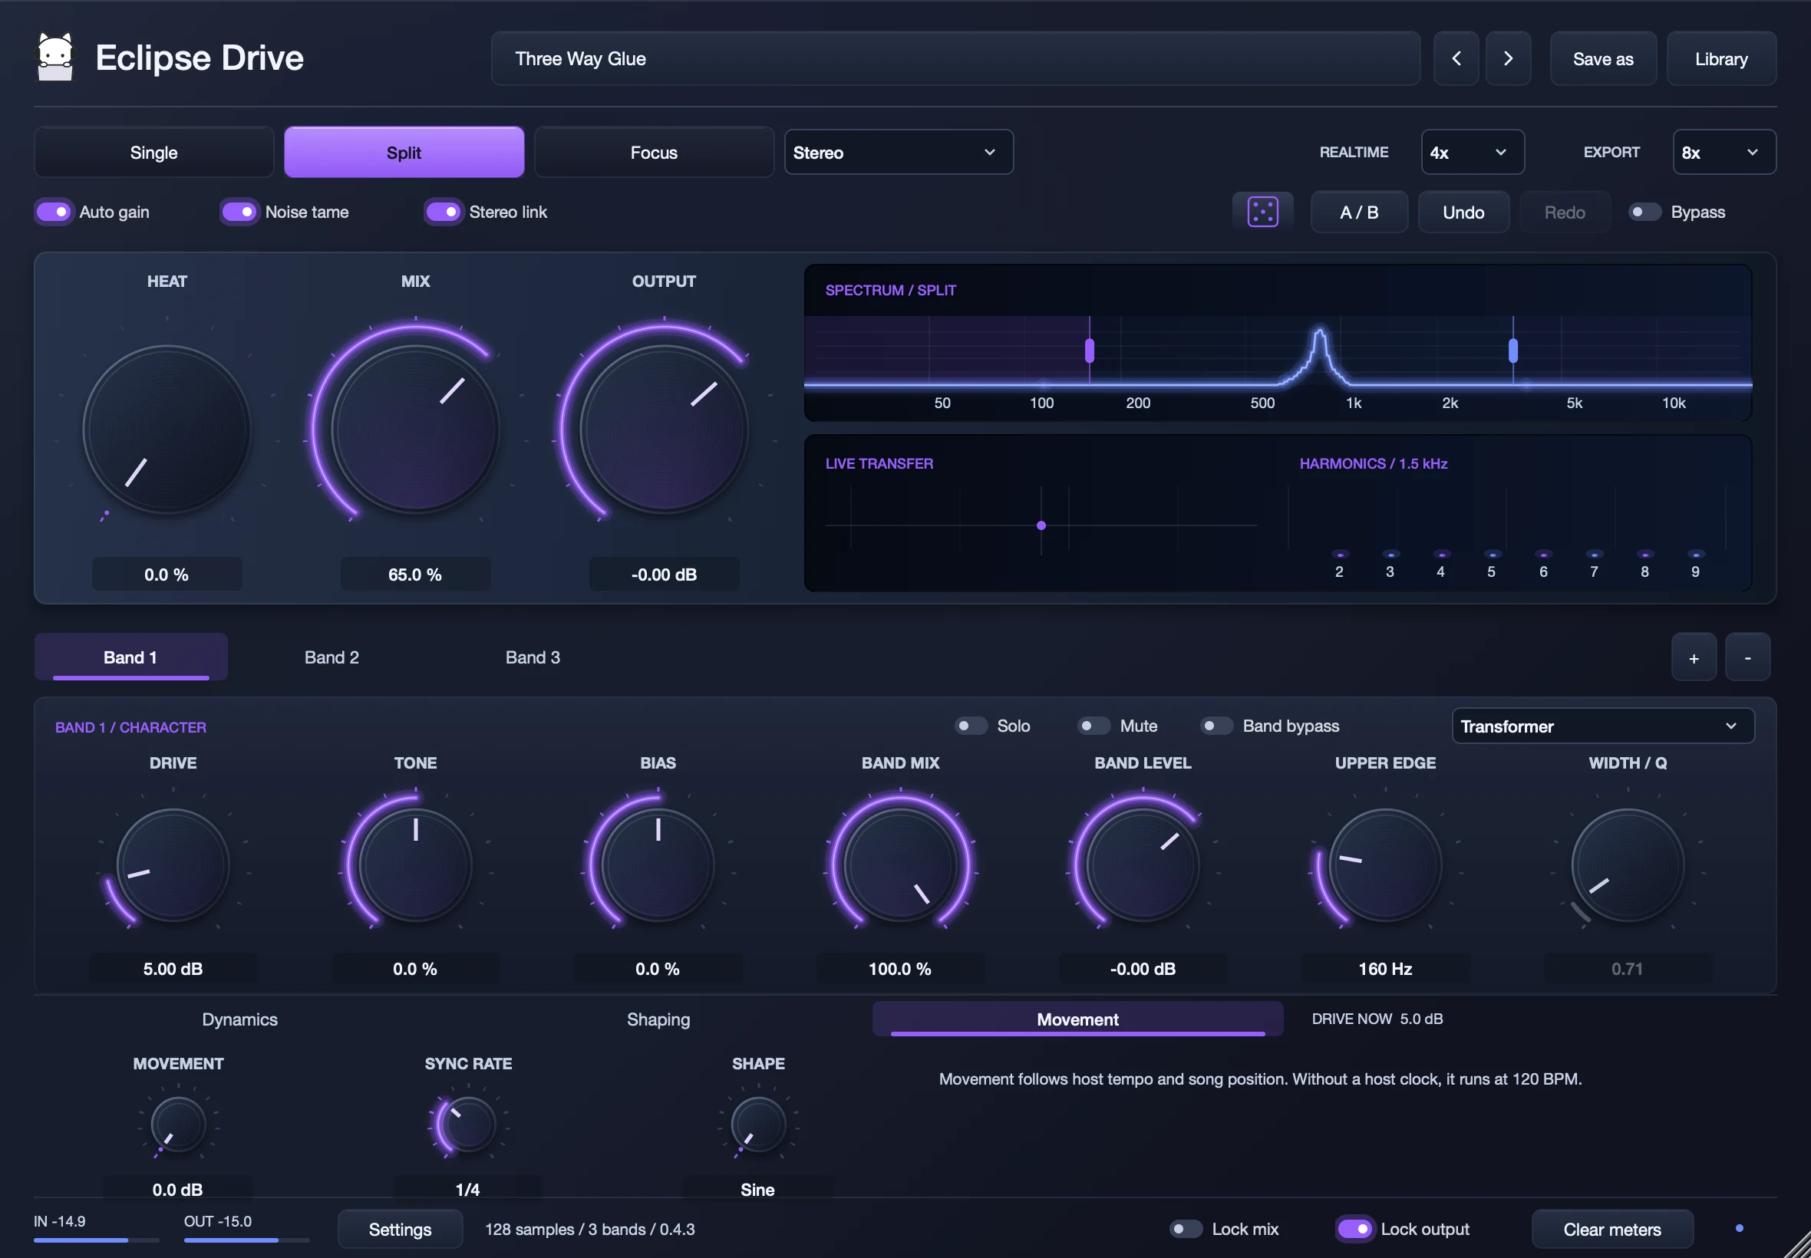Select the Focus mode tab
The width and height of the screenshot is (1811, 1258).
pyautogui.click(x=654, y=152)
